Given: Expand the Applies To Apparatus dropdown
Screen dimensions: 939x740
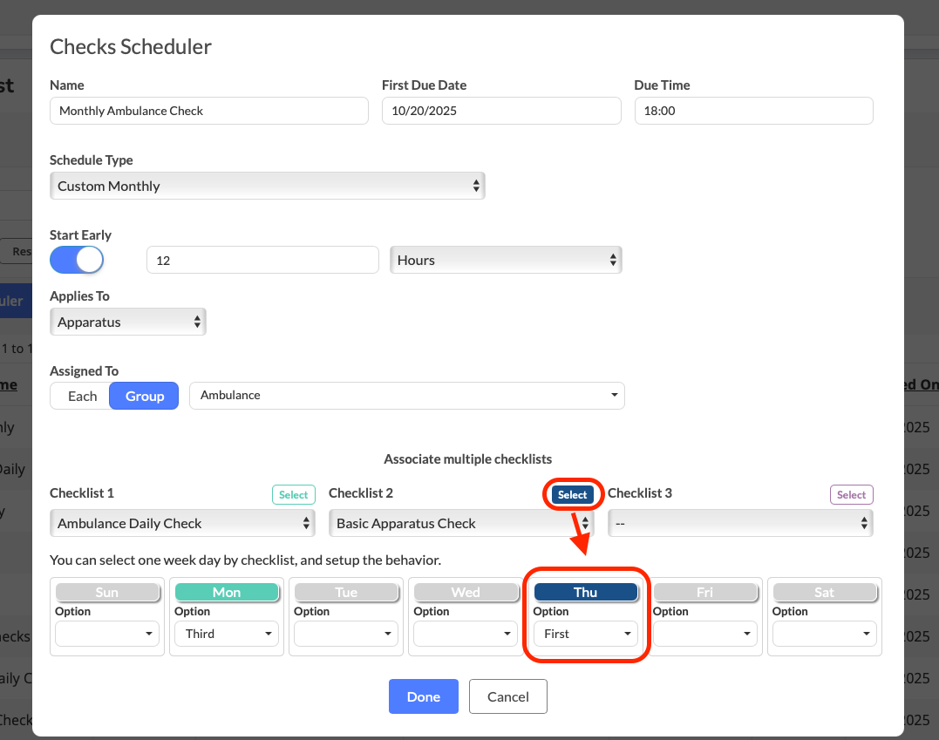Looking at the screenshot, I should click(127, 322).
